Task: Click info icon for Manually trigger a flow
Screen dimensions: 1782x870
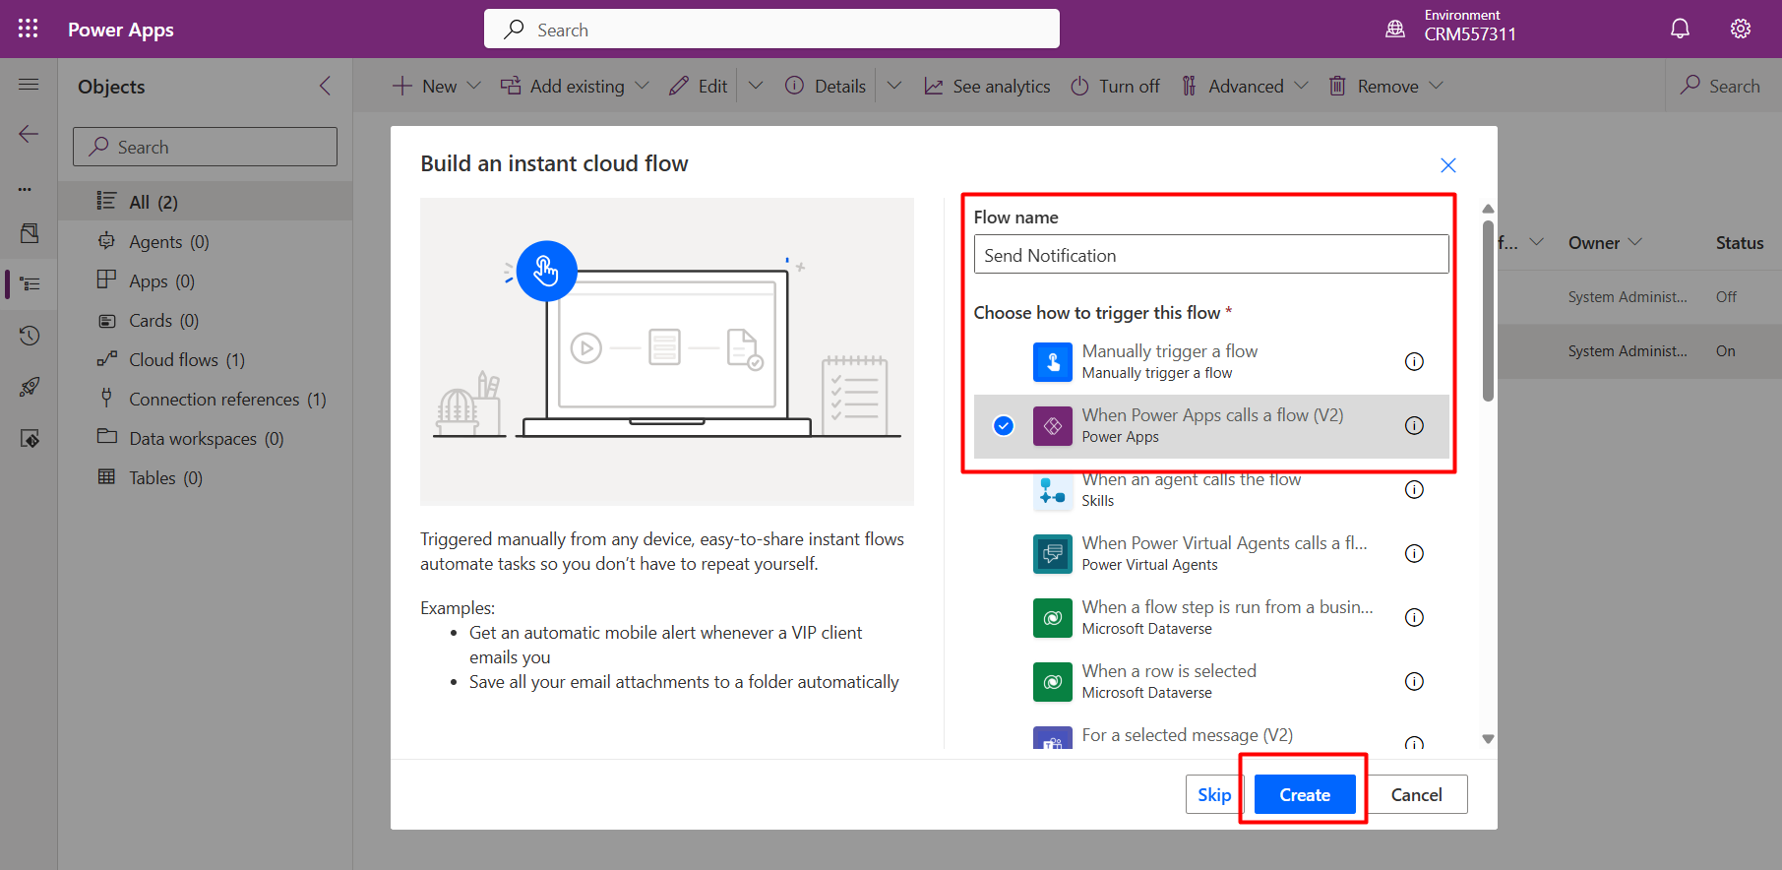Action: [1414, 361]
